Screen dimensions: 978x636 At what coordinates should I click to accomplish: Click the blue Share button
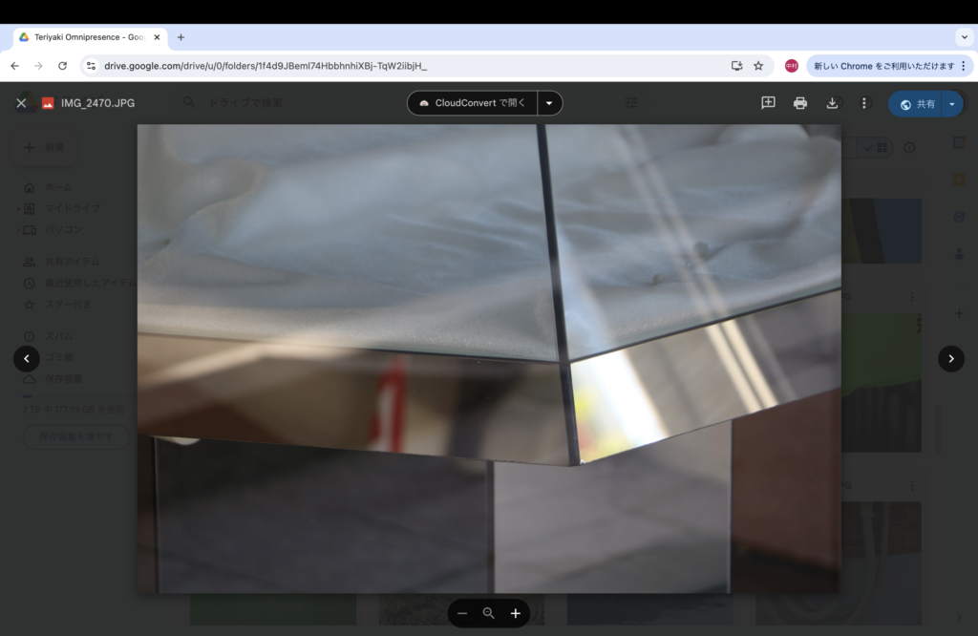point(917,104)
